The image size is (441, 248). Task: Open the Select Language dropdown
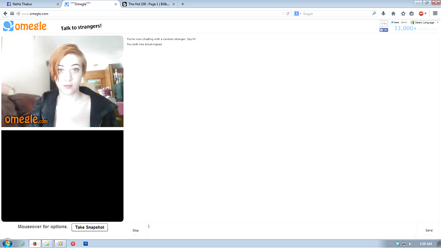424,22
